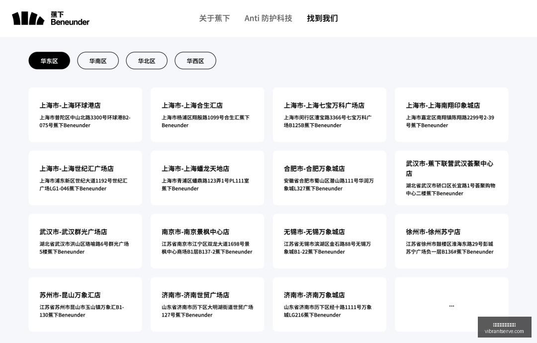Viewport: 537px width, 343px height.
Task: Click the address mentioning 陈翔路2299号
Action: [x=450, y=121]
